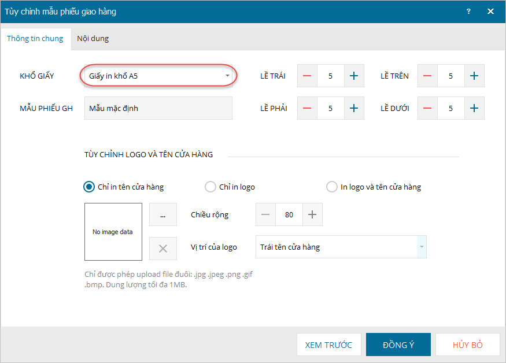Select Chỉ in logo radio option
Viewport: 506px width, 363px height.
tap(210, 187)
